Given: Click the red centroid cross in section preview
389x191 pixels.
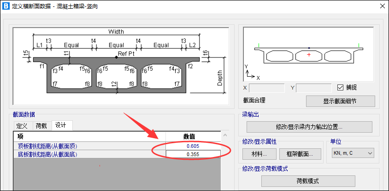Looking at the screenshot, I should (x=309, y=55).
